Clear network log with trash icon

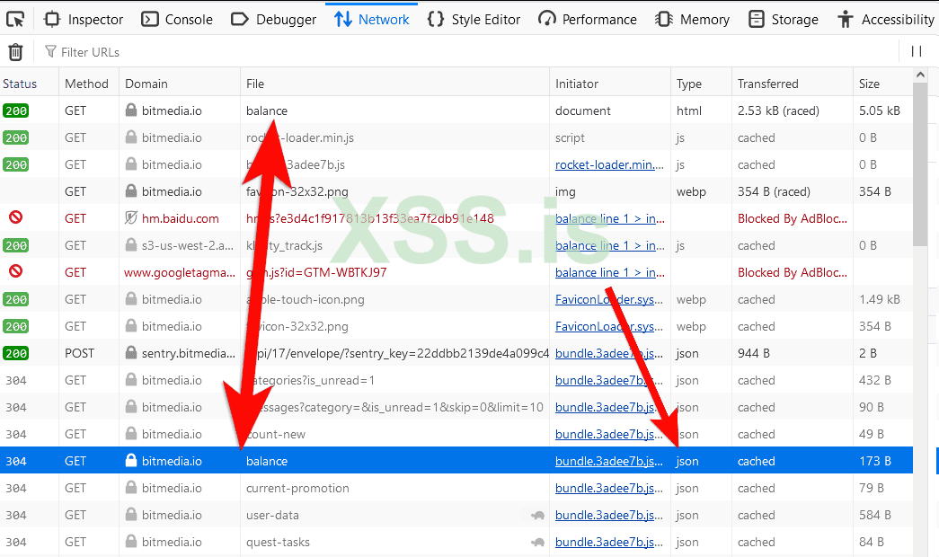tap(15, 52)
